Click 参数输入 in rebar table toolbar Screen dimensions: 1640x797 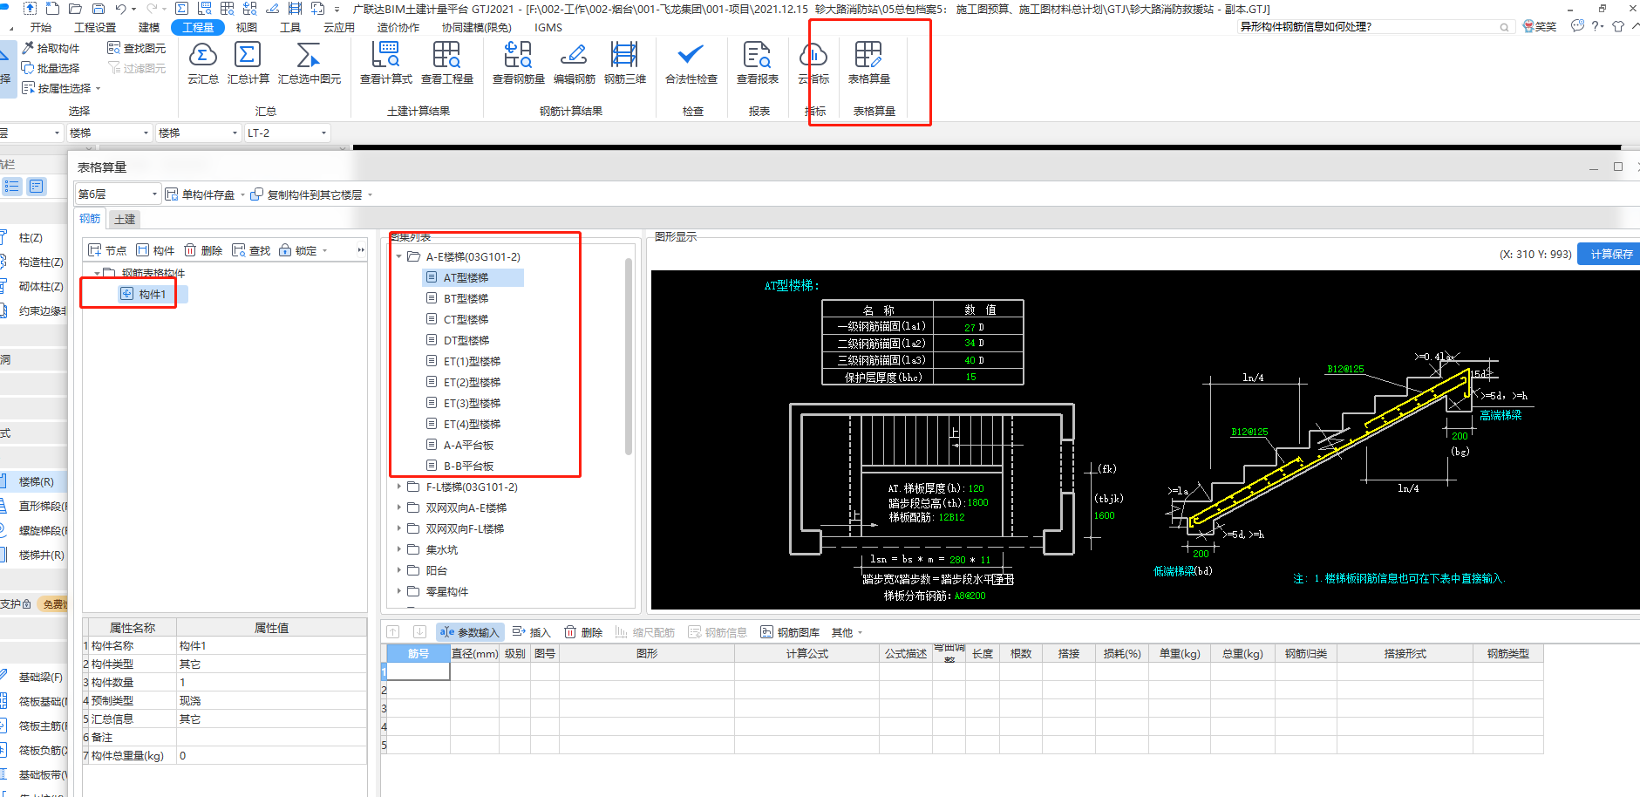point(469,632)
